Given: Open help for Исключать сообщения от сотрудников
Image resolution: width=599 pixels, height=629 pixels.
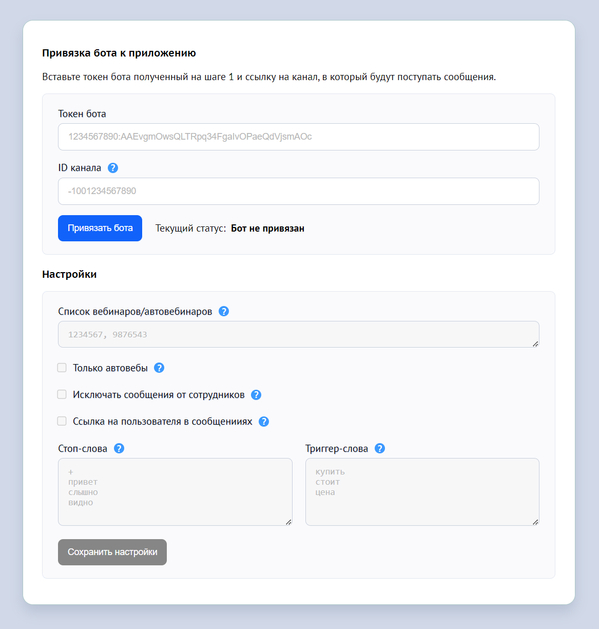Looking at the screenshot, I should coord(256,394).
